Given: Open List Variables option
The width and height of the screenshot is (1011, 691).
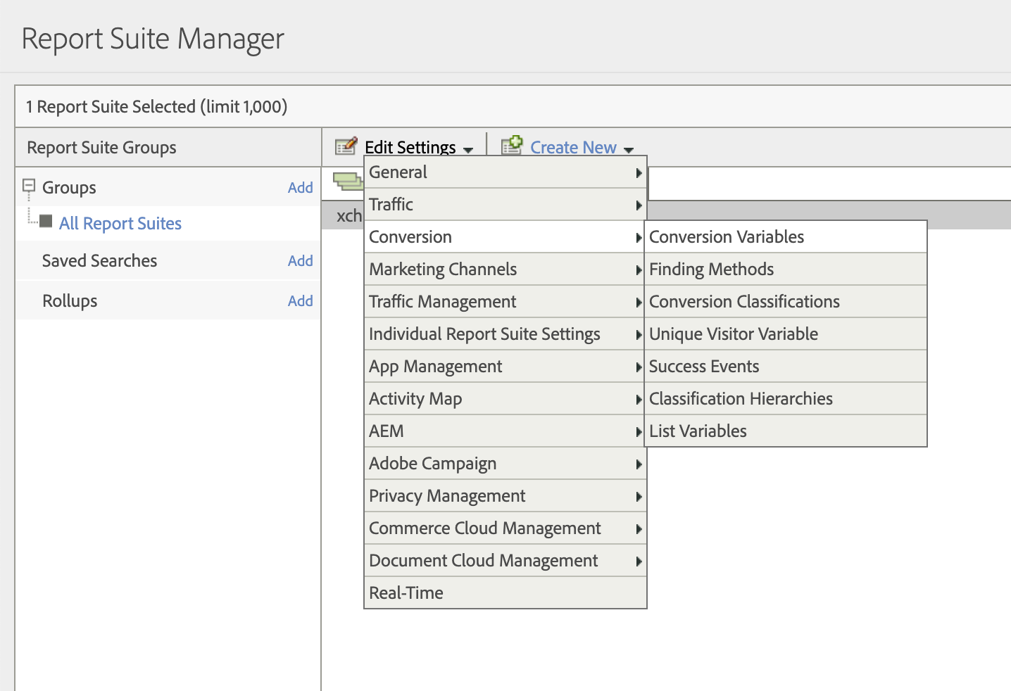Looking at the screenshot, I should [x=697, y=431].
